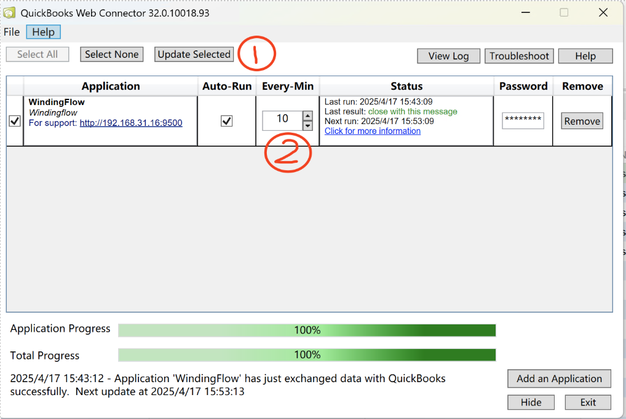Image resolution: width=626 pixels, height=419 pixels.
Task: Click the status message about exchanged data
Action: point(228,385)
